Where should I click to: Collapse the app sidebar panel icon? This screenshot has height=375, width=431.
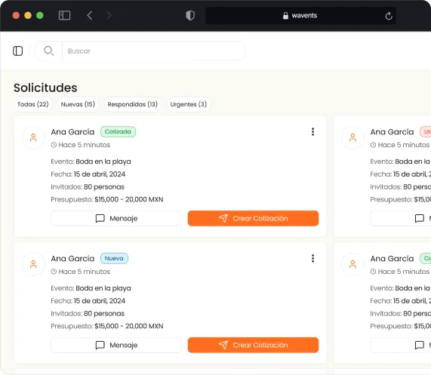pos(18,51)
